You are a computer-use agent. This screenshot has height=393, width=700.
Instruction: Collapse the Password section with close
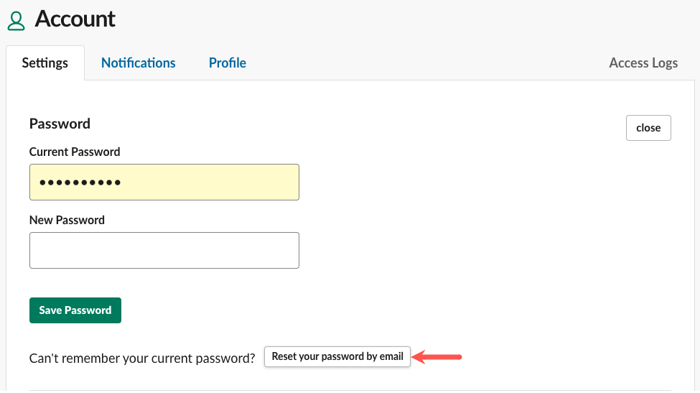[648, 128]
